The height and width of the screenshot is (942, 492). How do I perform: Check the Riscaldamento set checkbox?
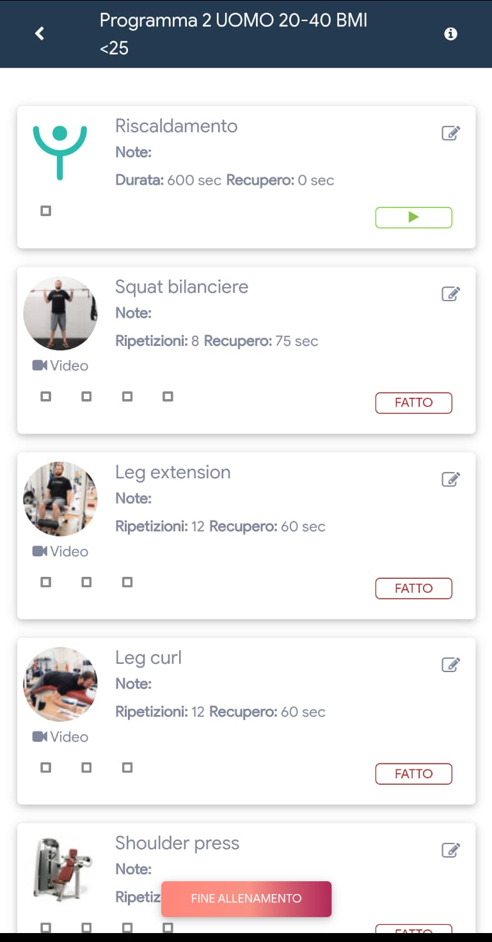[45, 210]
